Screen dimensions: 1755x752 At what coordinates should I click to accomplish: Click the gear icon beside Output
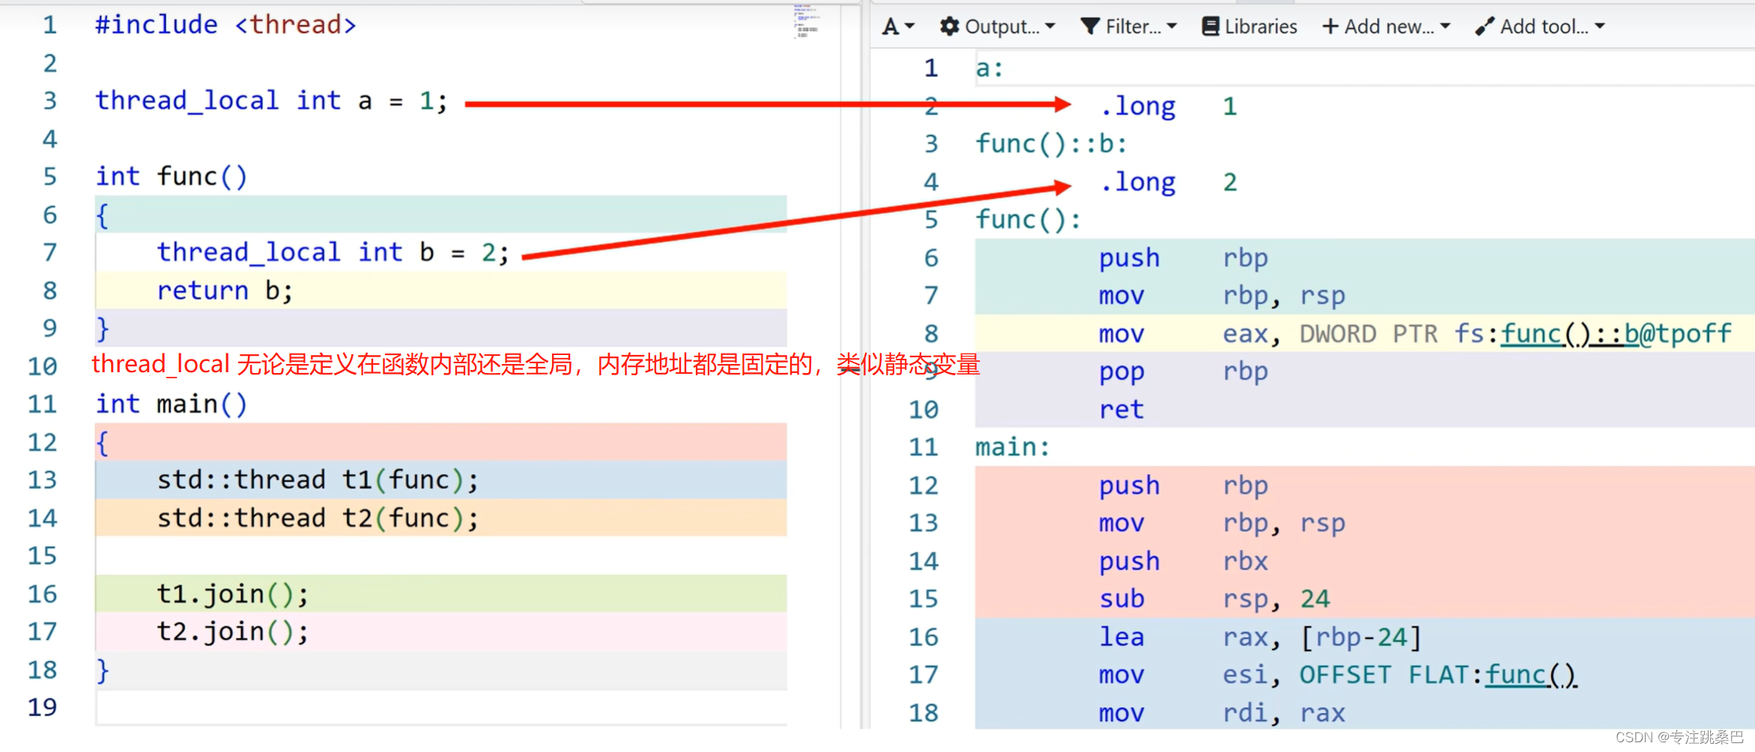coord(949,27)
